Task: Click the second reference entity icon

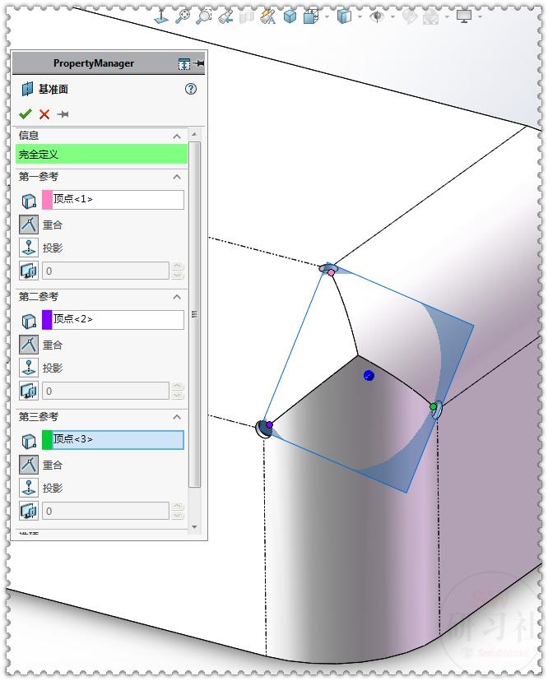Action: coord(29,321)
